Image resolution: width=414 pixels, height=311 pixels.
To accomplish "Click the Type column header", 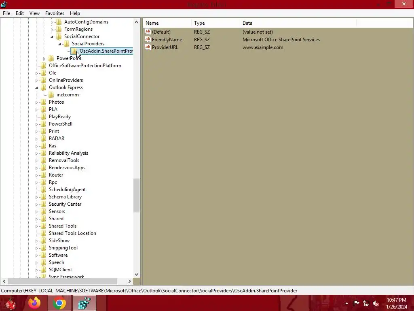I will pyautogui.click(x=216, y=23).
